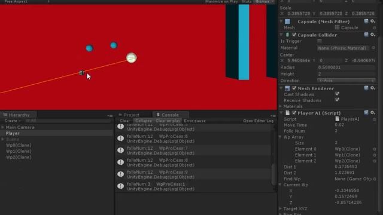Toggle Receive Shadows checkbox
Image resolution: width=383 pixels, height=215 pixels.
(337, 100)
